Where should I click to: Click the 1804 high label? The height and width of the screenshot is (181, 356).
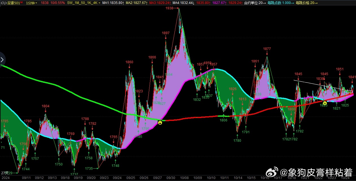pyautogui.click(x=45, y=106)
